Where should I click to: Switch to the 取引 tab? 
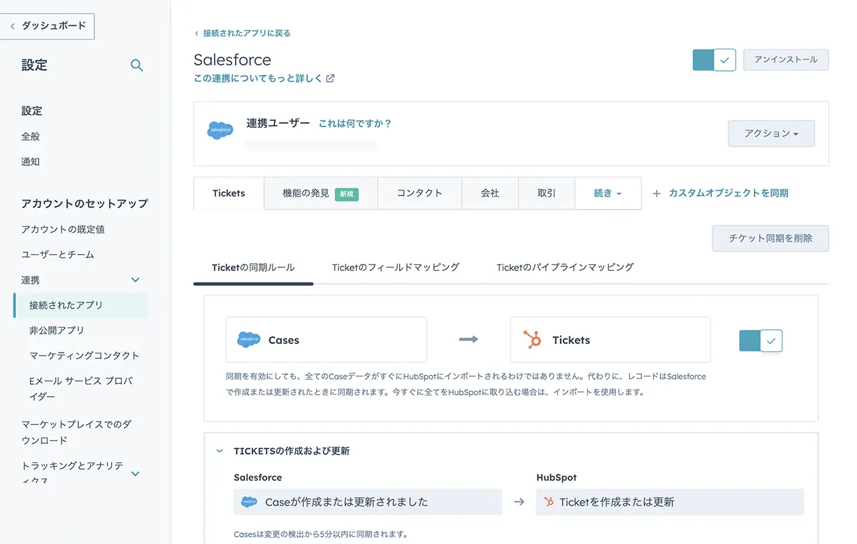[546, 193]
